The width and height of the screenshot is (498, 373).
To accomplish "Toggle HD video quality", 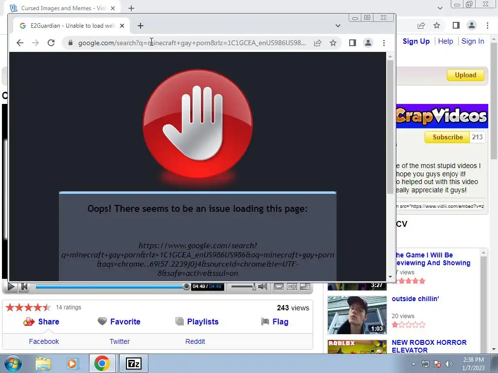I will click(292, 287).
